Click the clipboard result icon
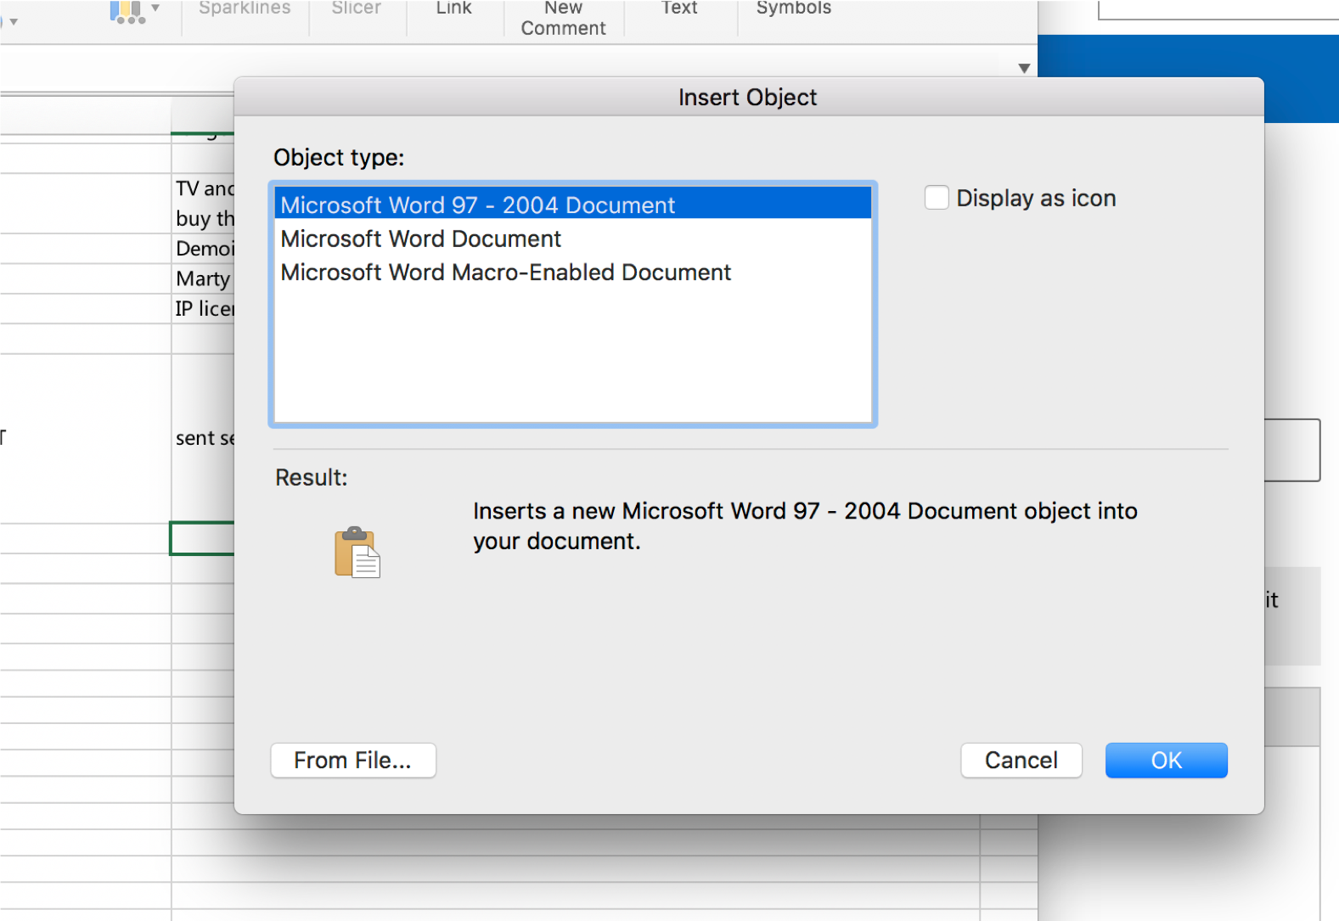The width and height of the screenshot is (1339, 921). pos(357,552)
